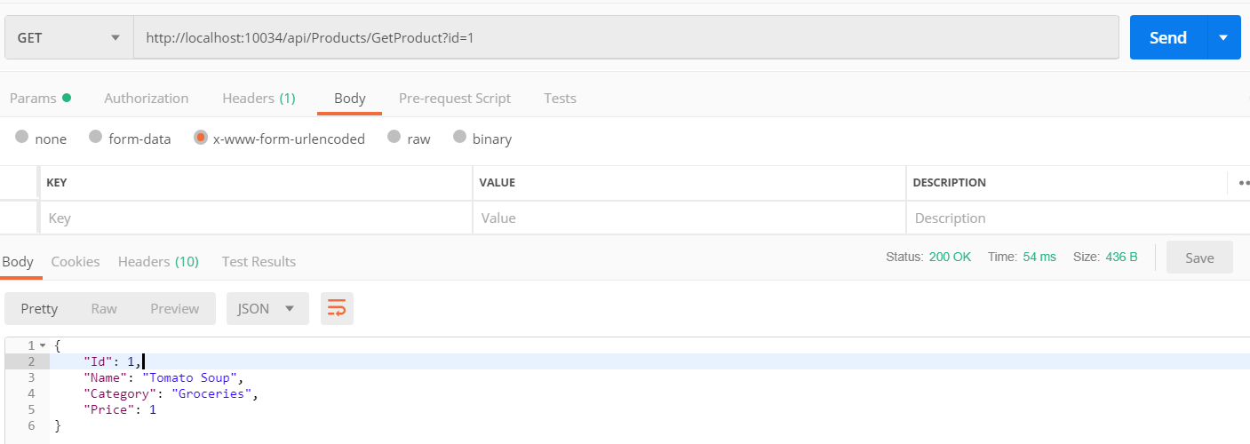Open the request Headers (1) tab

coord(259,99)
